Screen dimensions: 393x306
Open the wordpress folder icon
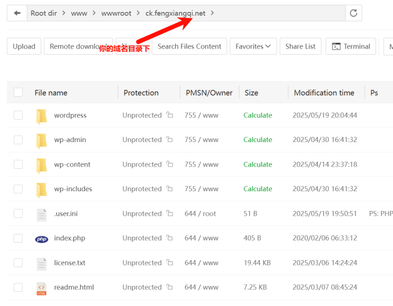tap(41, 116)
